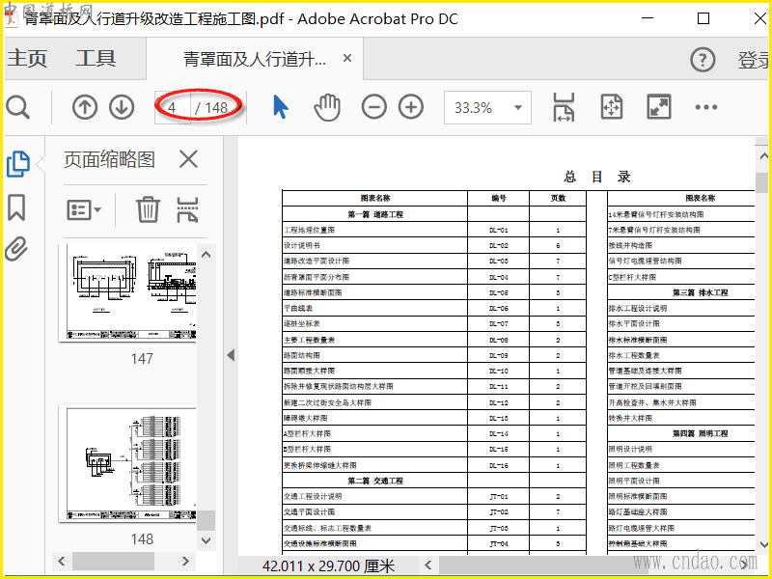Select the 青罩面及人行道升… document tab

pyautogui.click(x=255, y=60)
